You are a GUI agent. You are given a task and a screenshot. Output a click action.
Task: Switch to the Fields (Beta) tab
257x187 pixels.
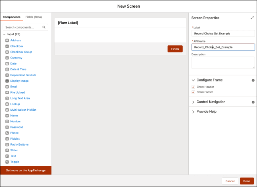pos(34,17)
